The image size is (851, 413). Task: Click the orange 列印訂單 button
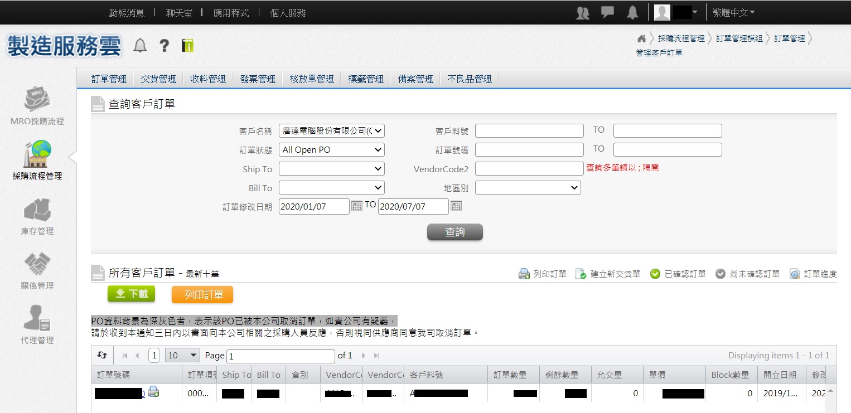[202, 294]
